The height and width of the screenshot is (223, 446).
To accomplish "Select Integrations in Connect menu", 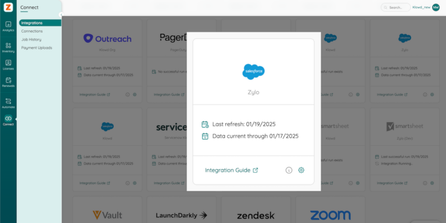I will 40,23.
